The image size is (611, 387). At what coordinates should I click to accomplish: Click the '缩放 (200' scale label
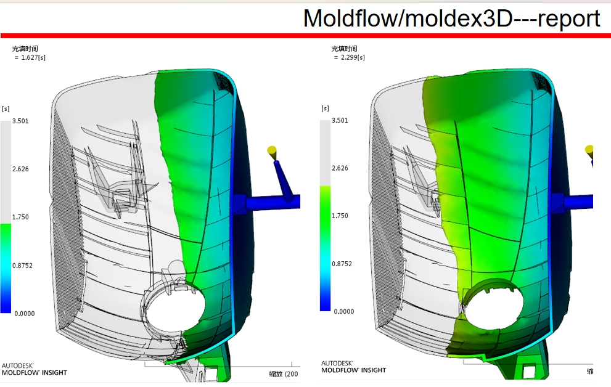[284, 374]
